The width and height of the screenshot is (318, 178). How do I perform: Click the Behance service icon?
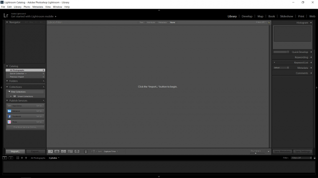click(9, 111)
